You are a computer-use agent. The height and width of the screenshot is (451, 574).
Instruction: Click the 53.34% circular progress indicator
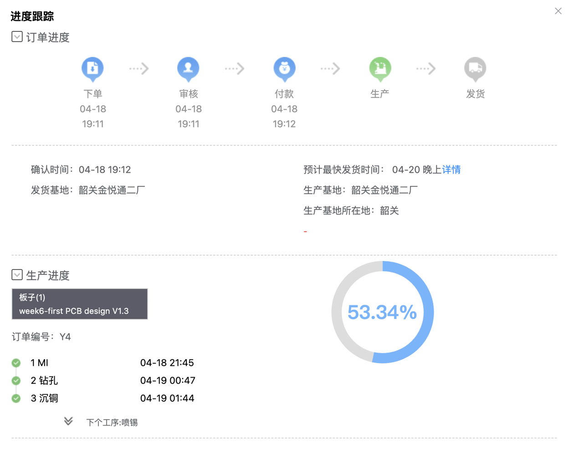coord(383,312)
